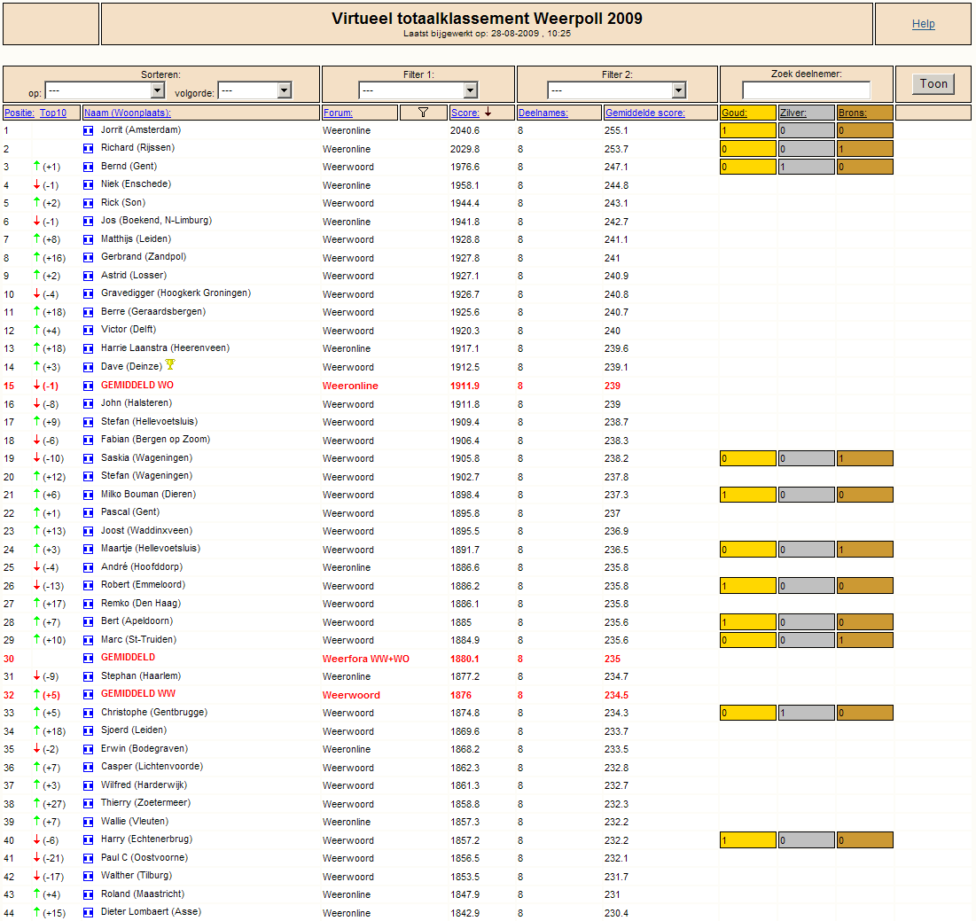Click the Gemiddelde score column header
The image size is (976, 921).
click(644, 113)
